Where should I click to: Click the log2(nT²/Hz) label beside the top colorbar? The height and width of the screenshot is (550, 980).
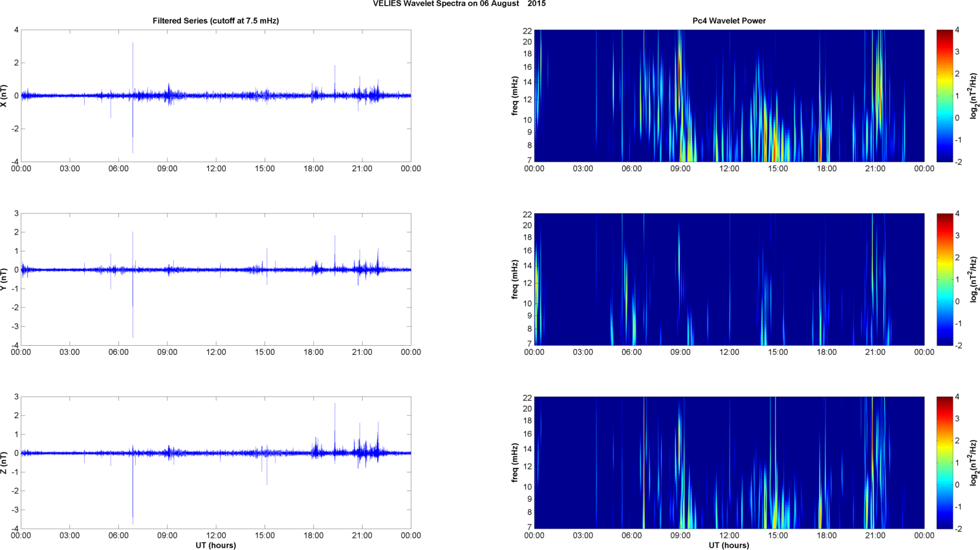[974, 96]
